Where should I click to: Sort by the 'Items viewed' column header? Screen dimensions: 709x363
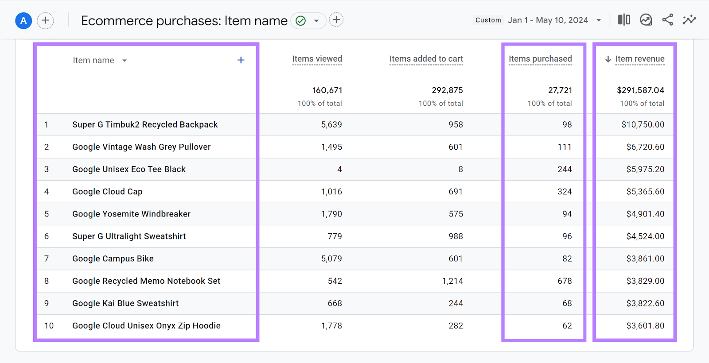317,59
